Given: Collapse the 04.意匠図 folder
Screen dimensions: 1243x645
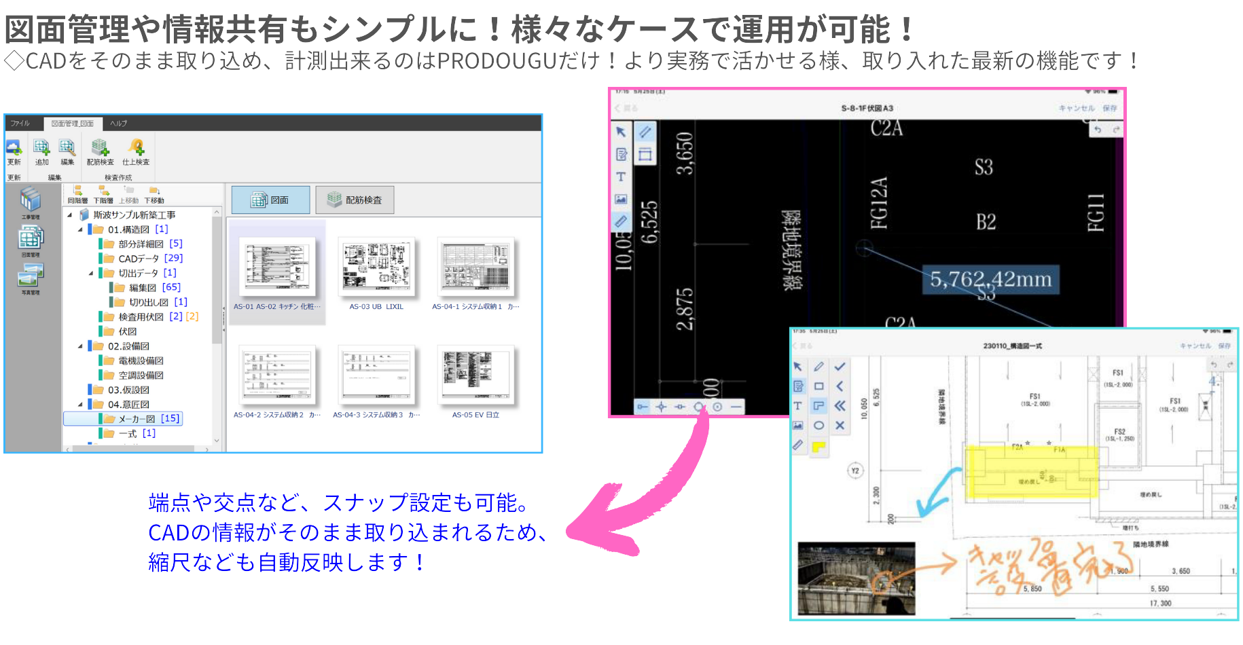Looking at the screenshot, I should (80, 405).
